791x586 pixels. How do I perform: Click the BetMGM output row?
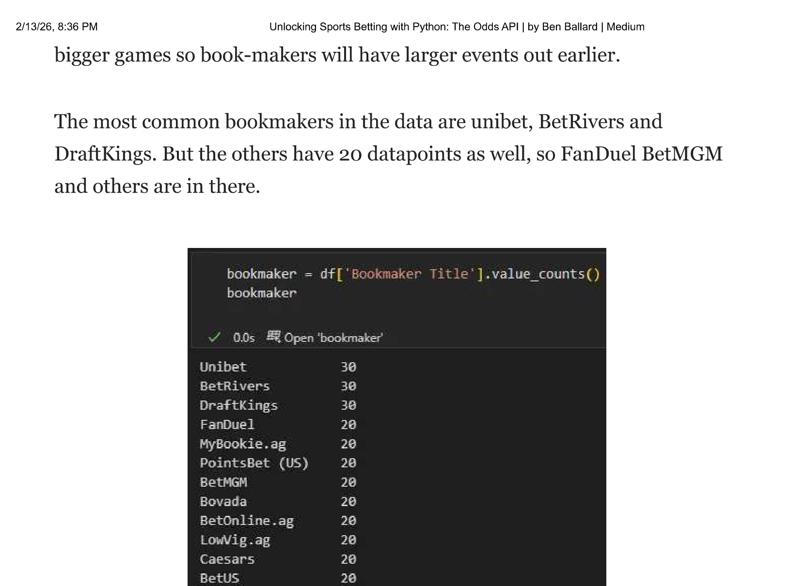pyautogui.click(x=223, y=482)
